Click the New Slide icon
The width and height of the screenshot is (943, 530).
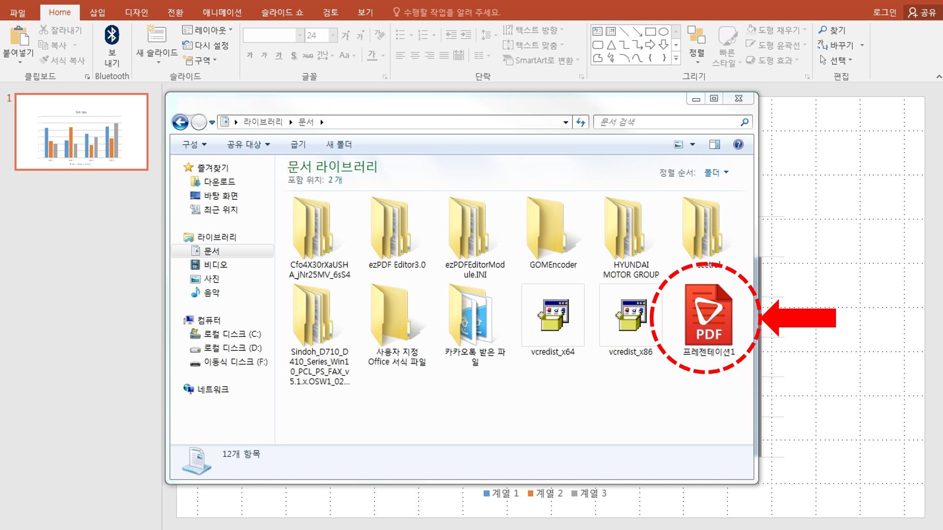pyautogui.click(x=156, y=35)
